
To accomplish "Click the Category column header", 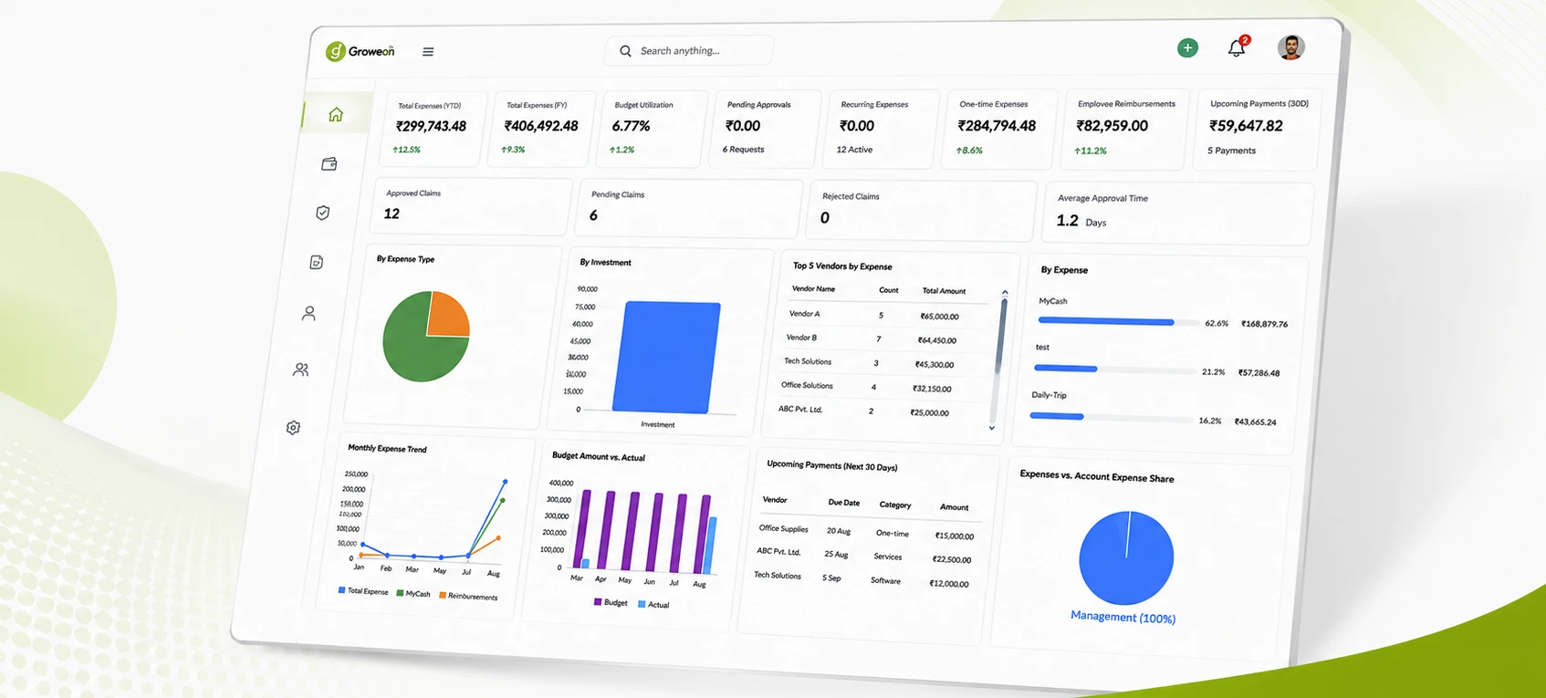I will (x=895, y=505).
